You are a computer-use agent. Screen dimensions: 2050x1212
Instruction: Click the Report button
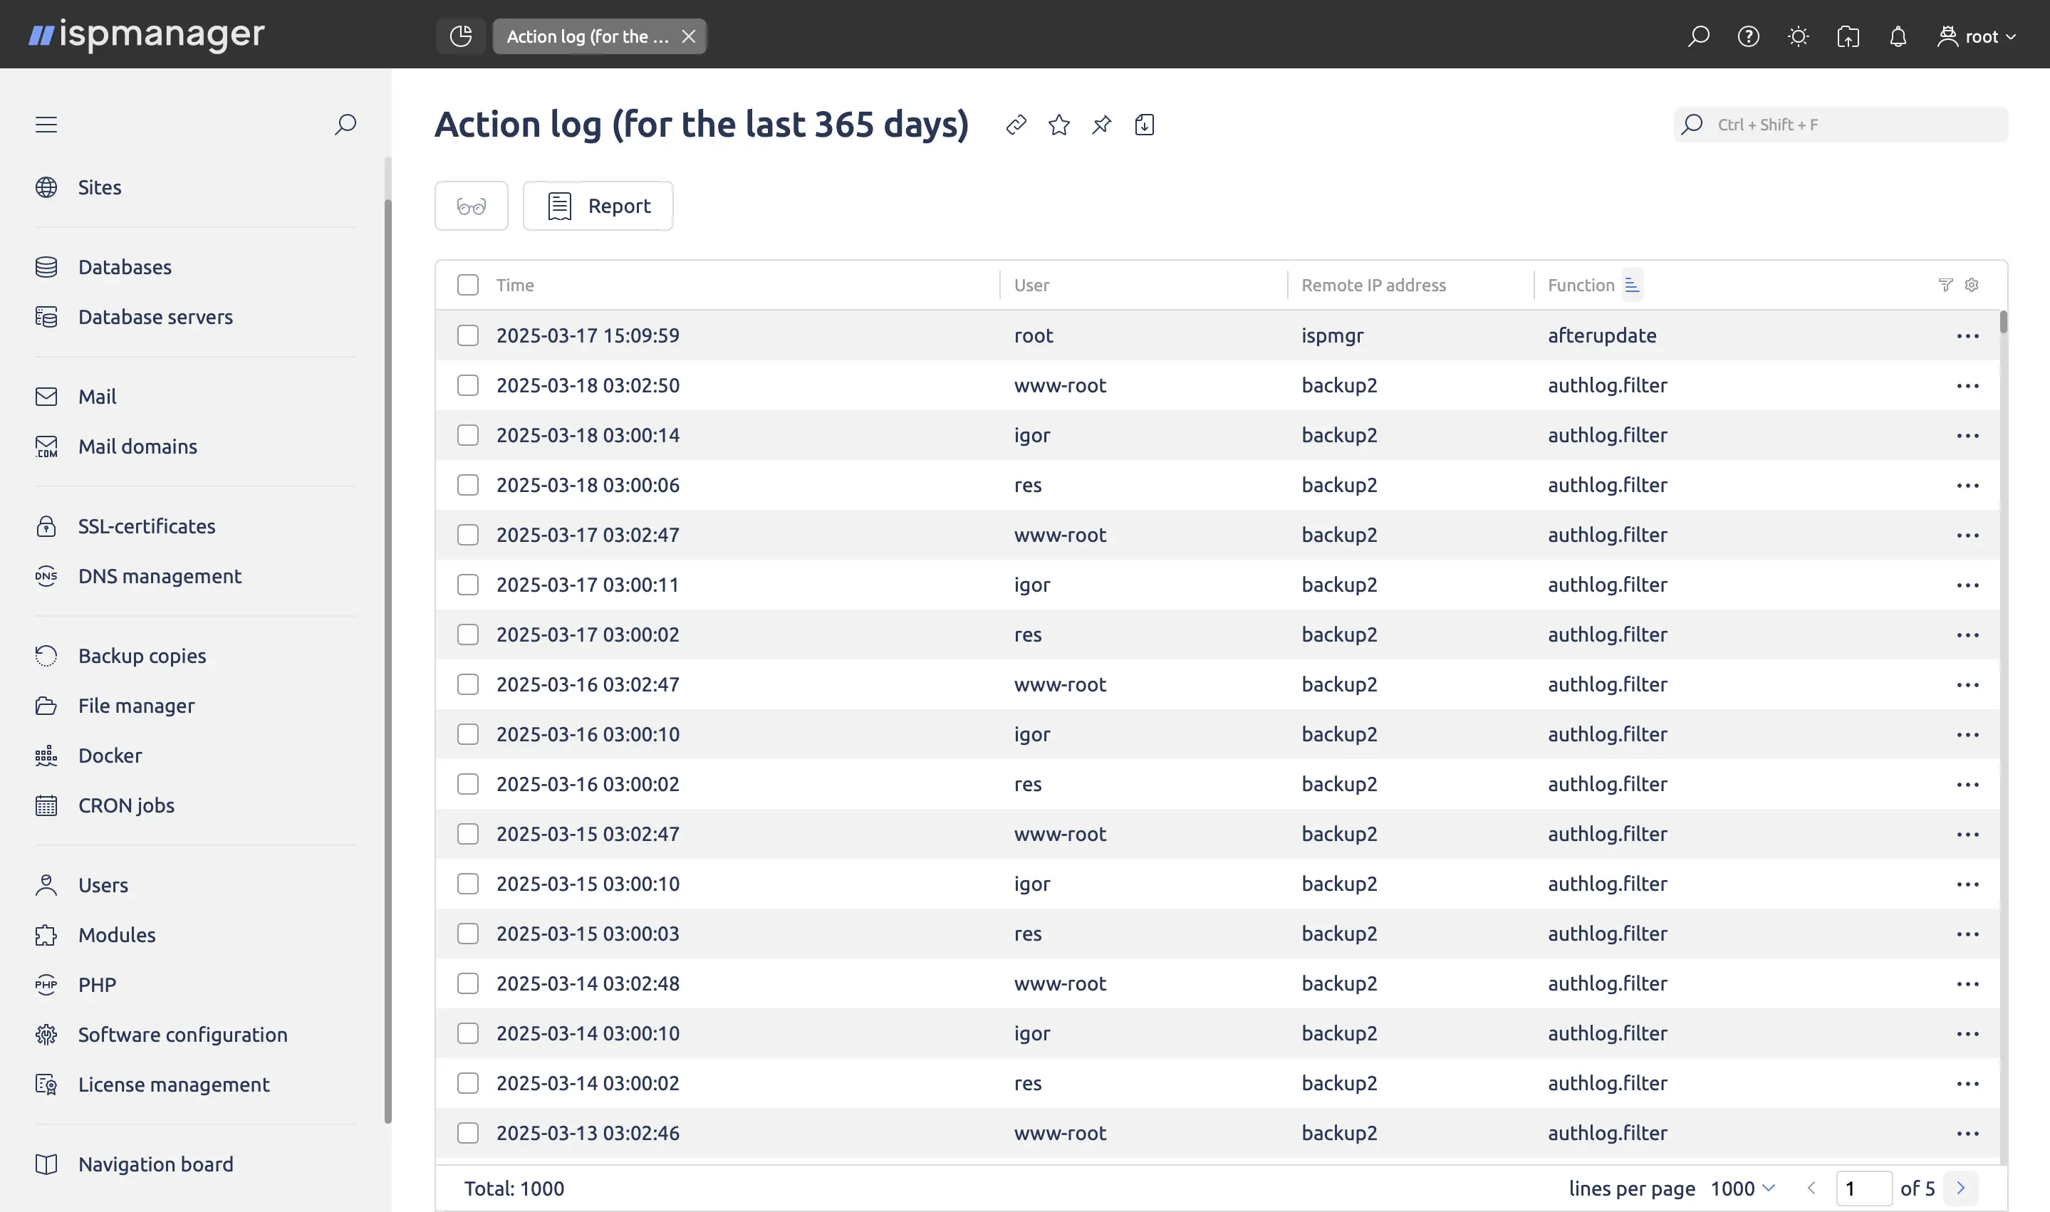pos(598,205)
